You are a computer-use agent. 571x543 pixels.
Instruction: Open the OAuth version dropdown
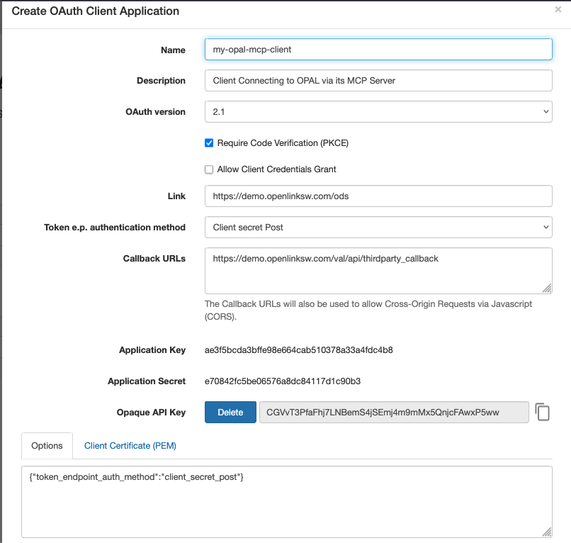pos(378,111)
